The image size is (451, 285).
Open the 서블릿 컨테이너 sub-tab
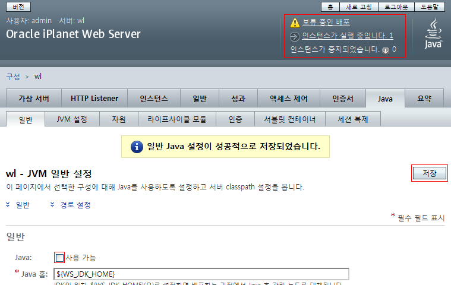pos(290,119)
